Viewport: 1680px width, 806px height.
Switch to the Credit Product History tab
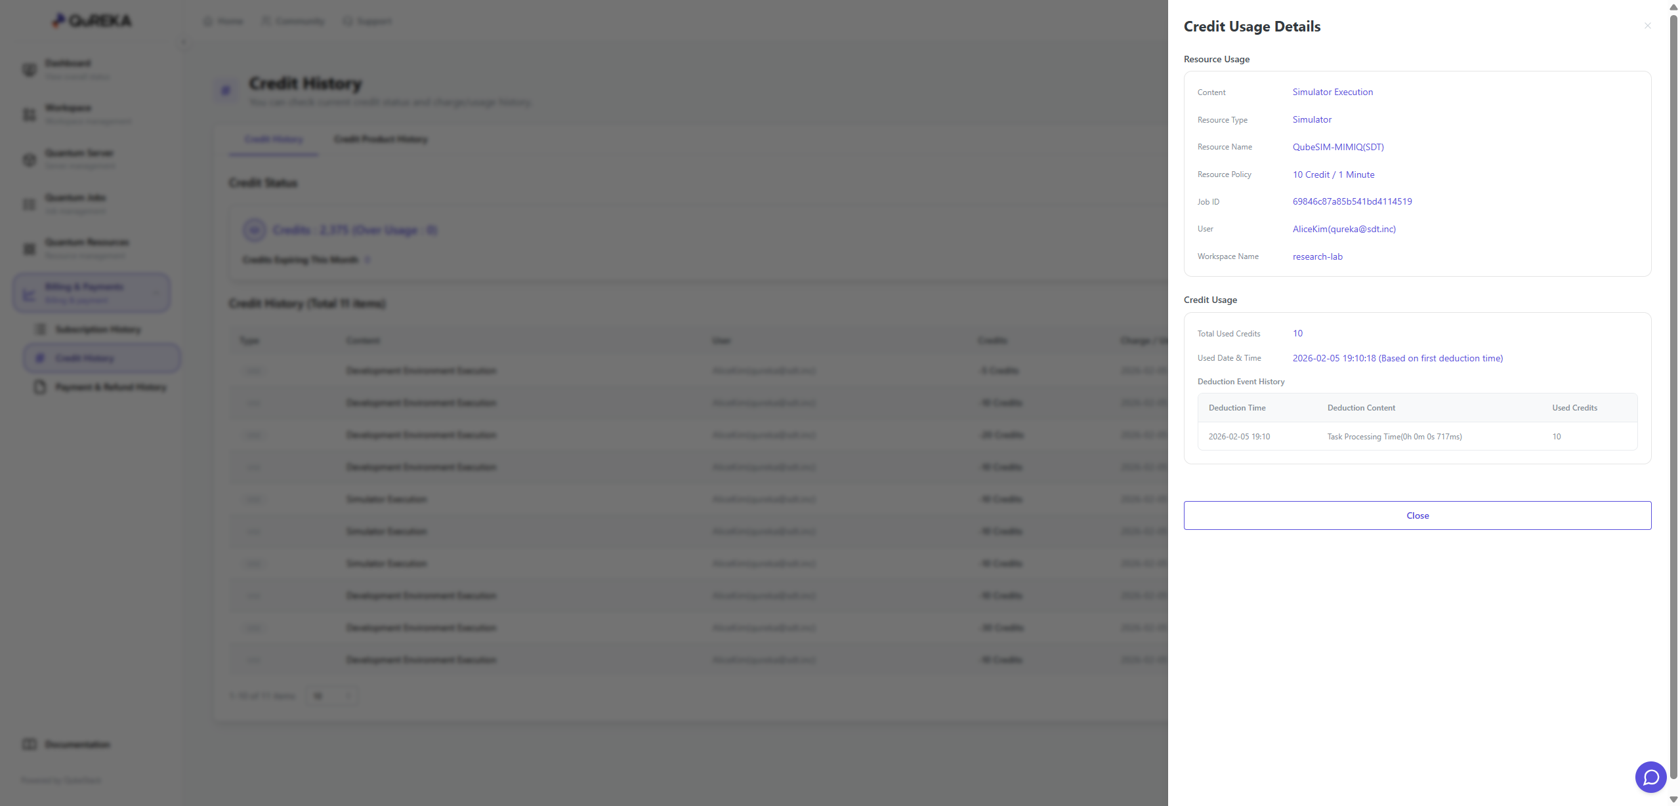(x=381, y=139)
